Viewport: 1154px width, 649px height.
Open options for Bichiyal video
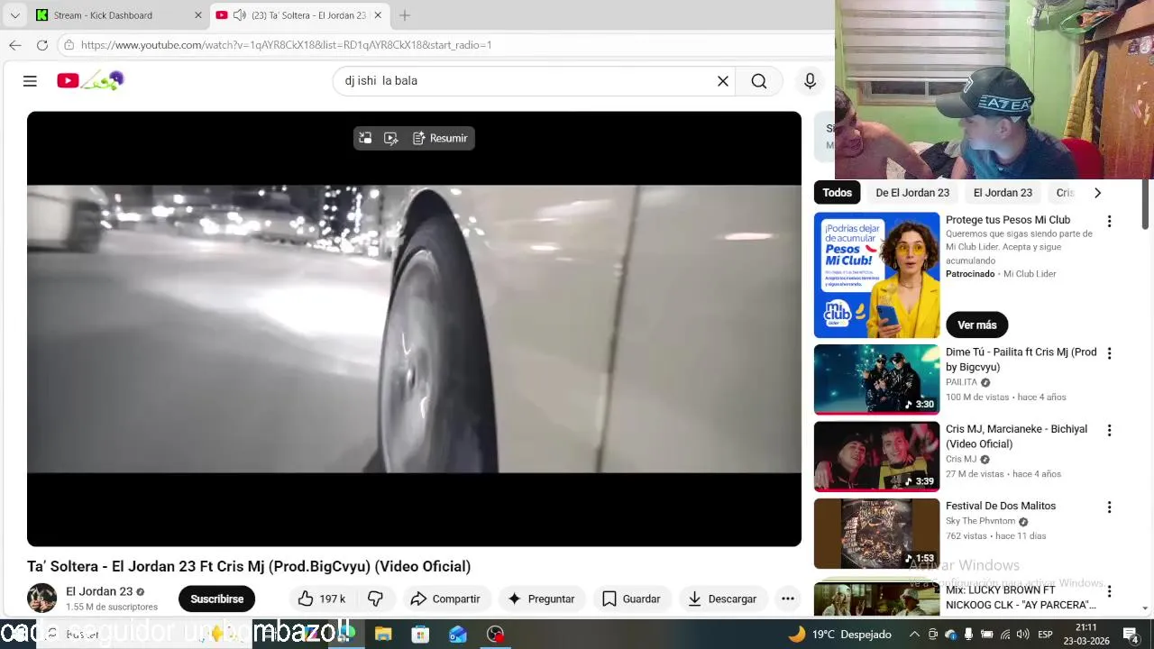(1109, 431)
